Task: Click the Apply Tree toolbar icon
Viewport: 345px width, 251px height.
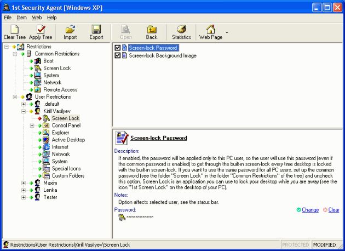Action: [x=42, y=29]
